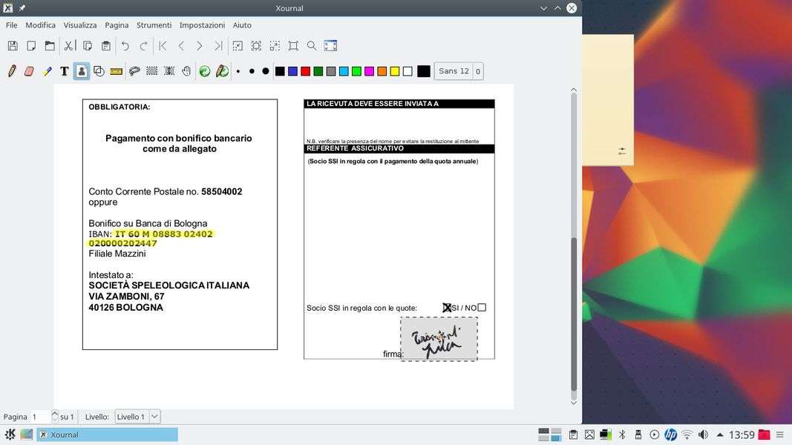
Task: Toggle fullscreen mode
Action: pos(330,46)
